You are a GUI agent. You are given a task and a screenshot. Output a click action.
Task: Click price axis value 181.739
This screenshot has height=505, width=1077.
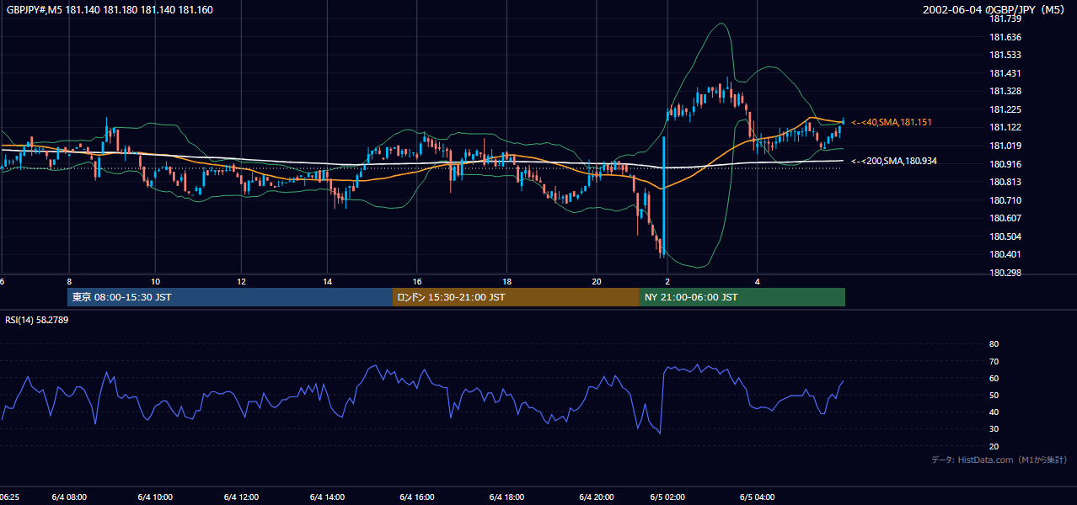point(1005,19)
